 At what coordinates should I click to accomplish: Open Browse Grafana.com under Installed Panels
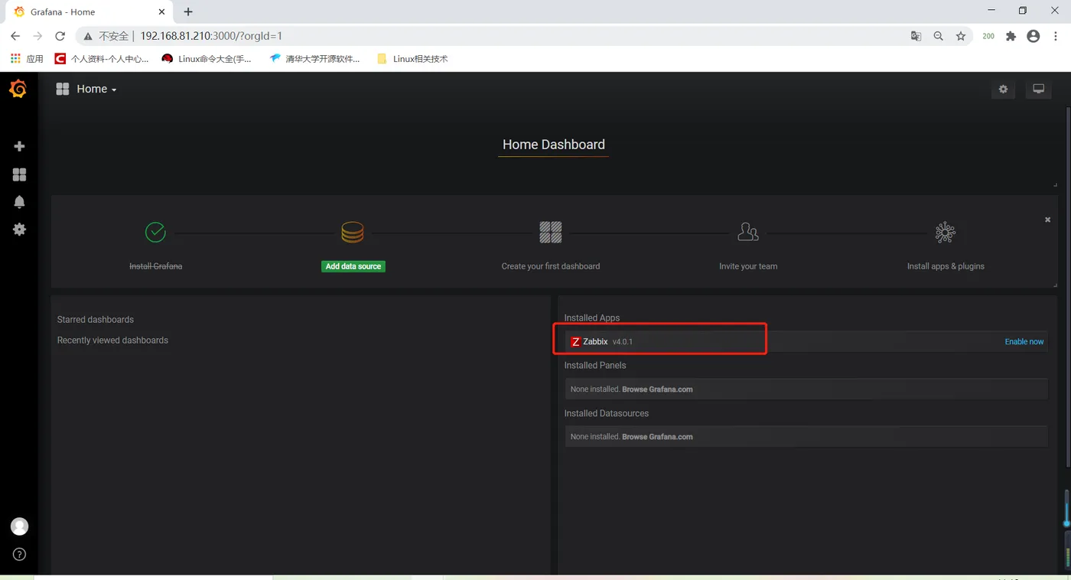(x=657, y=389)
